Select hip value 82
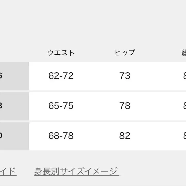The image size is (186, 186). [125, 136]
